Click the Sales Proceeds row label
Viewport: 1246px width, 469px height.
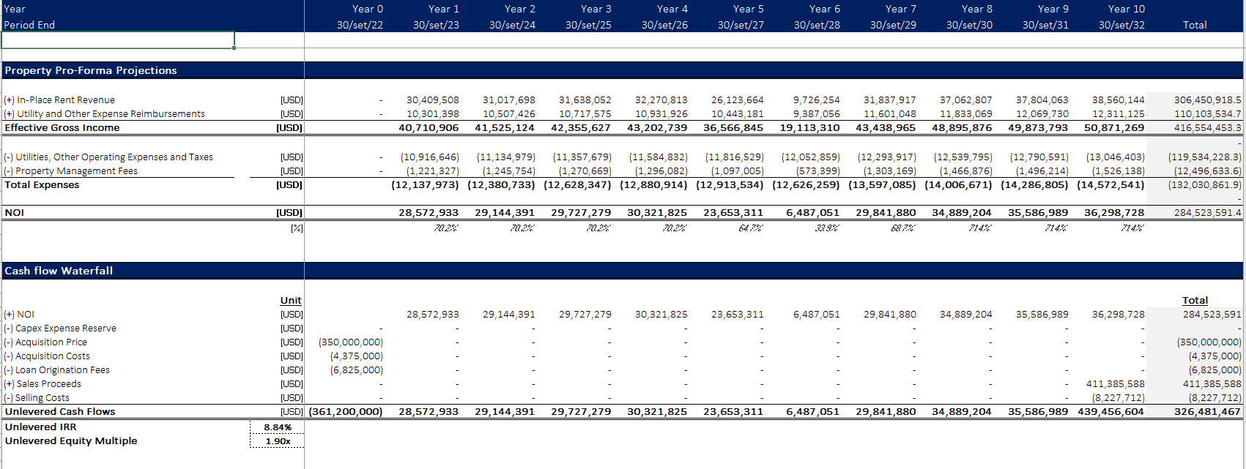point(42,384)
